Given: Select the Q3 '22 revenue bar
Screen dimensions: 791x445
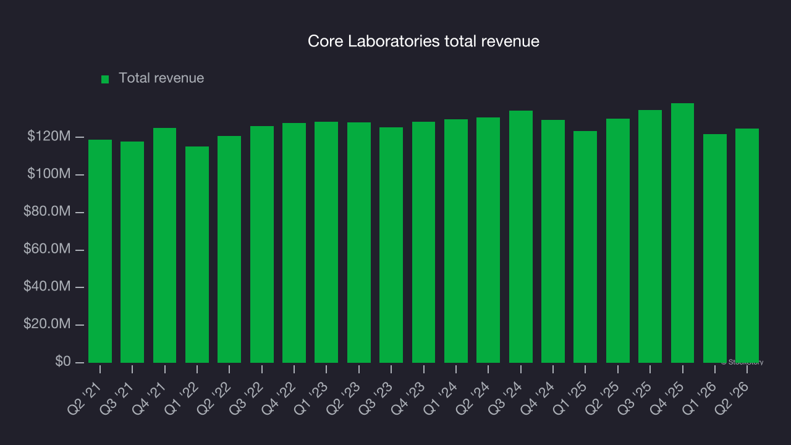Looking at the screenshot, I should (262, 244).
